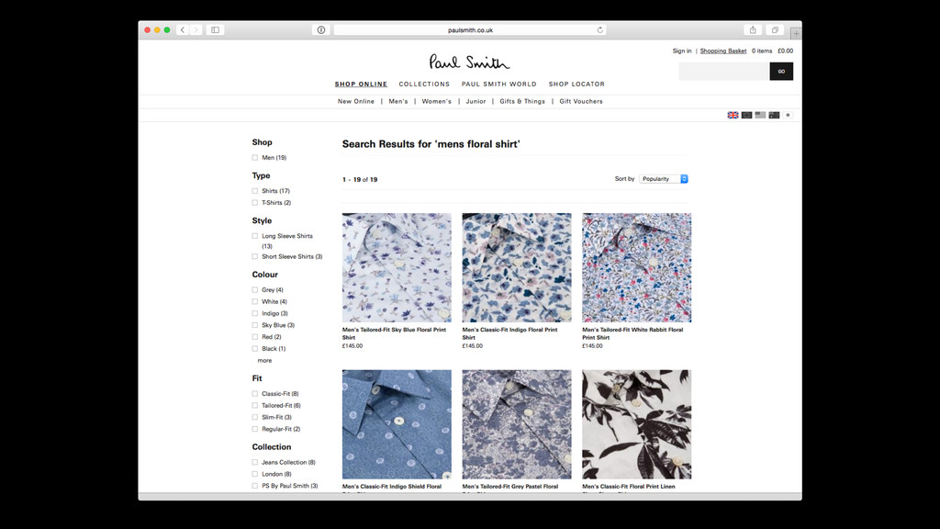This screenshot has width=940, height=529.
Task: Check the Black (1) colour filter
Action: [x=255, y=348]
